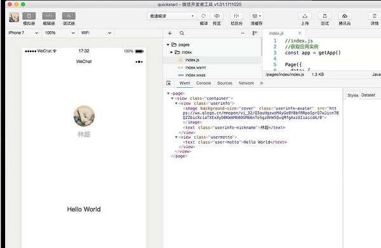Toggle the simulator panel button

(29, 16)
